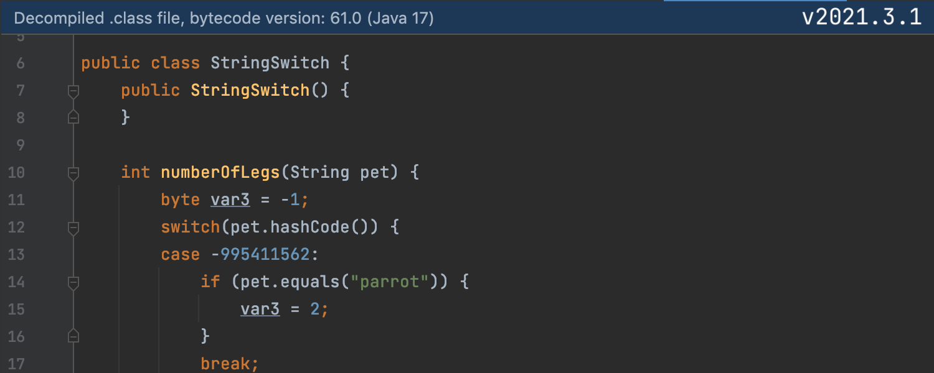
Task: Click line number 13 in the gutter
Action: 16,254
